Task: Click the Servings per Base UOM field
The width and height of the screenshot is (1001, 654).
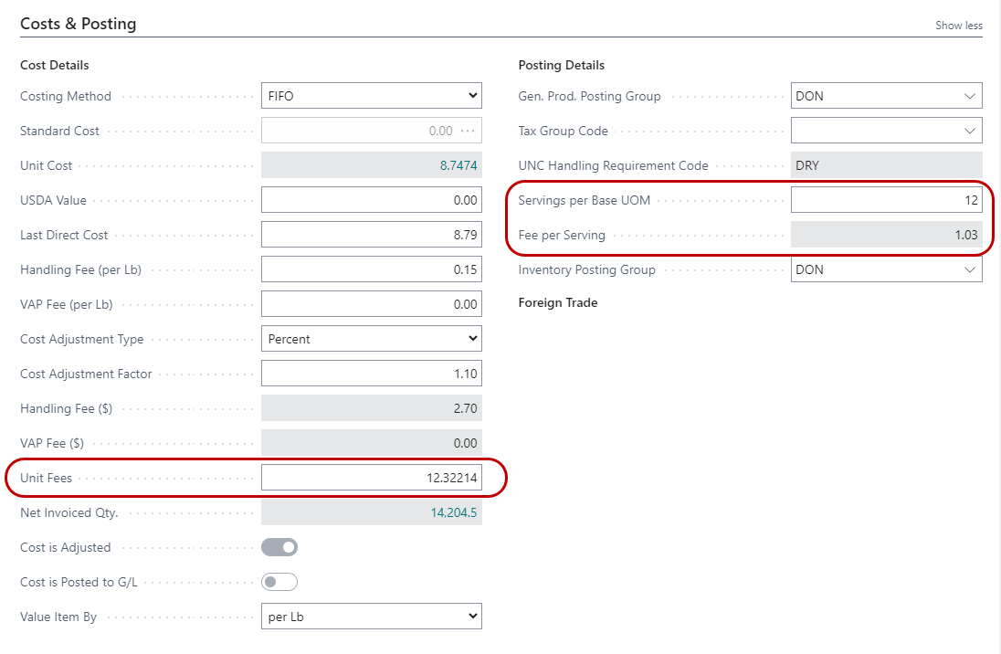Action: click(x=886, y=200)
